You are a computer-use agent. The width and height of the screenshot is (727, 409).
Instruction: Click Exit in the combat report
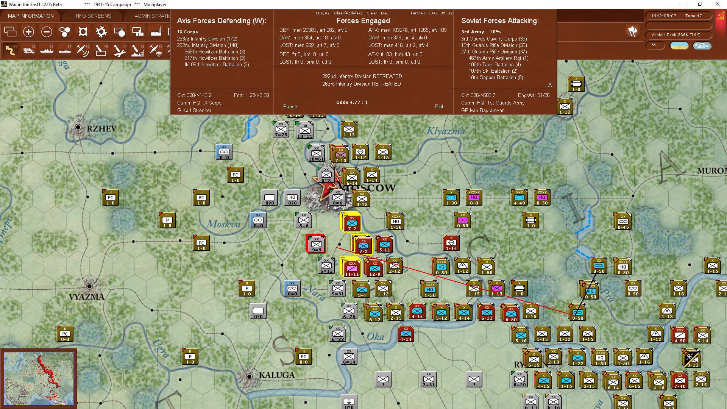(439, 107)
